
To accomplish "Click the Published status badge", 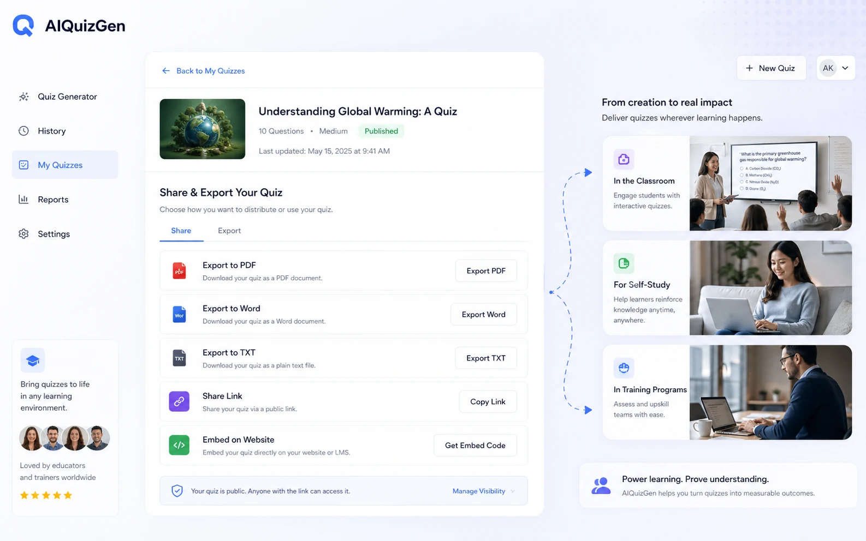I will coord(381,131).
